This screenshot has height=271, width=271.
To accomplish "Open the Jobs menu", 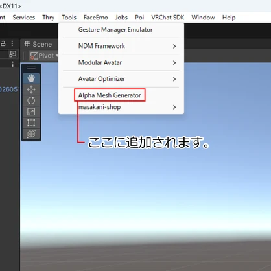I will click(121, 18).
